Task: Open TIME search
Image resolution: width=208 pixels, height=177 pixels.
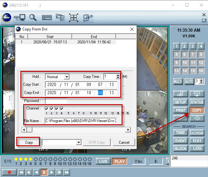Action: [181, 133]
